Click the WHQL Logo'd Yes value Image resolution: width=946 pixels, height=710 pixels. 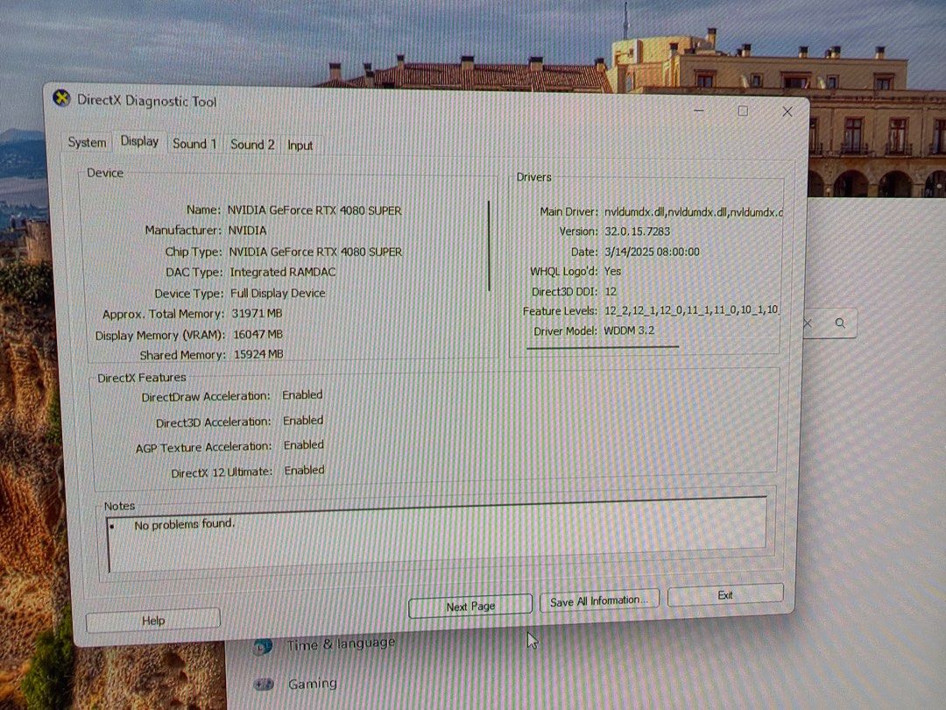tap(612, 271)
